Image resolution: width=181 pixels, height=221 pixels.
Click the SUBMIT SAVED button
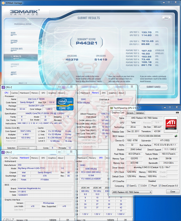click(153, 87)
